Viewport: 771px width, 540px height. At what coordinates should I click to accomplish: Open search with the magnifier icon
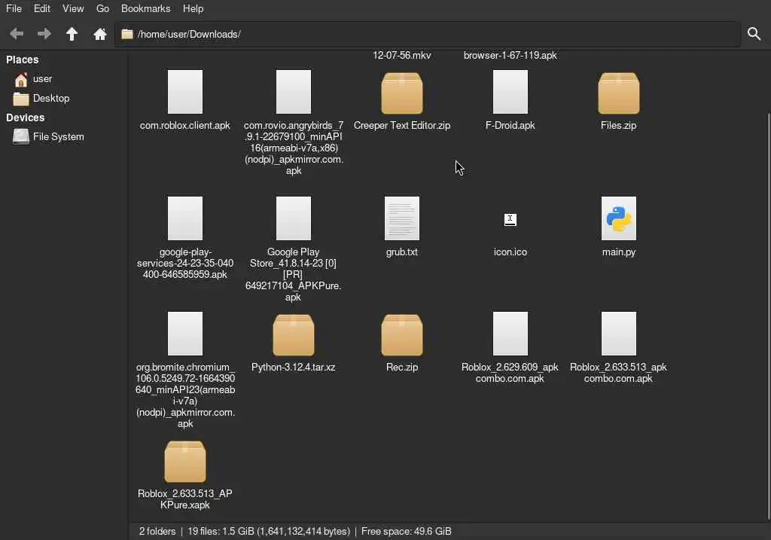754,33
